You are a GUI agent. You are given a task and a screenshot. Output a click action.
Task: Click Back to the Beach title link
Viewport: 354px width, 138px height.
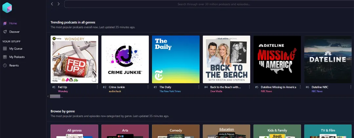225,87
